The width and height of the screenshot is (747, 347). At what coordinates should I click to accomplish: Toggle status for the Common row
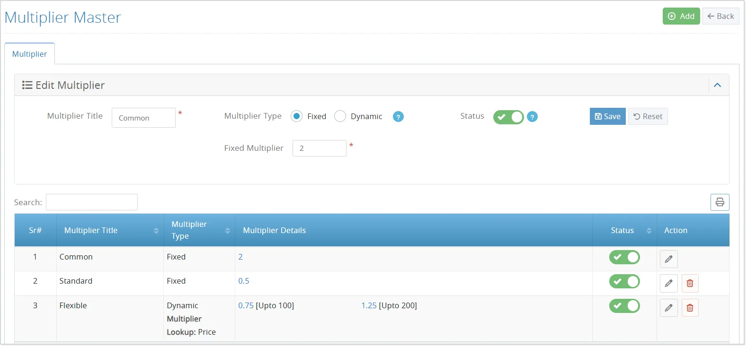click(x=624, y=257)
